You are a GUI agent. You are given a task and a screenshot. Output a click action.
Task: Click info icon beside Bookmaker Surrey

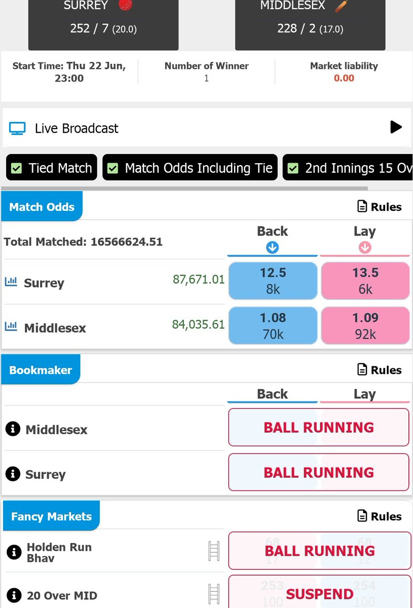(x=12, y=474)
